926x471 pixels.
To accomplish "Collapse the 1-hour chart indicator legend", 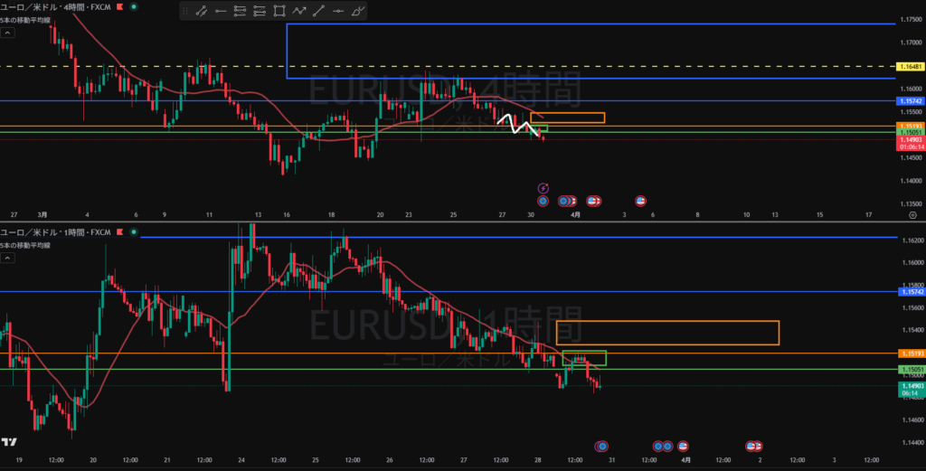I will pyautogui.click(x=6, y=259).
